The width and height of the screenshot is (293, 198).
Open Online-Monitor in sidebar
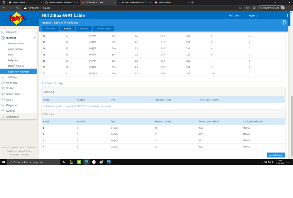pos(16,43)
